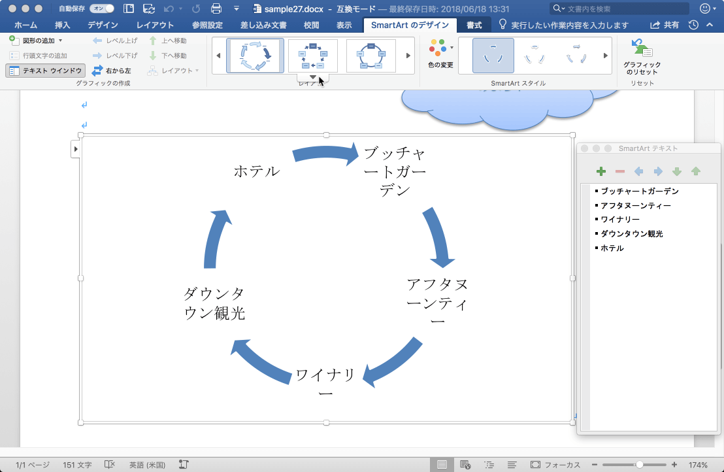Switch to the デザイン tab
Screen dimensions: 724x472
coord(103,25)
